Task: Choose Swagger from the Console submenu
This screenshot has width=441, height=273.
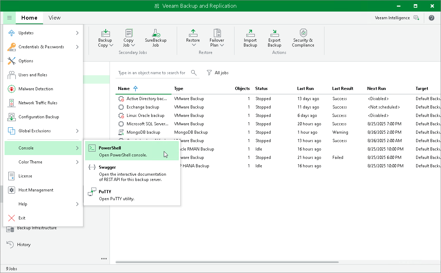Action: pyautogui.click(x=132, y=173)
